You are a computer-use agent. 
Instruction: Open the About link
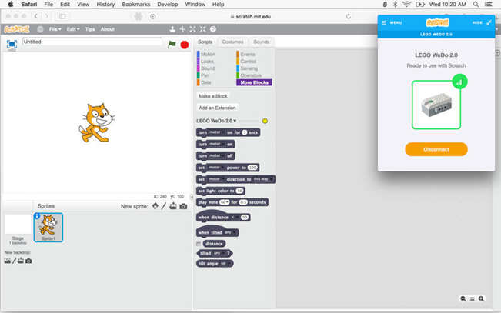click(108, 29)
